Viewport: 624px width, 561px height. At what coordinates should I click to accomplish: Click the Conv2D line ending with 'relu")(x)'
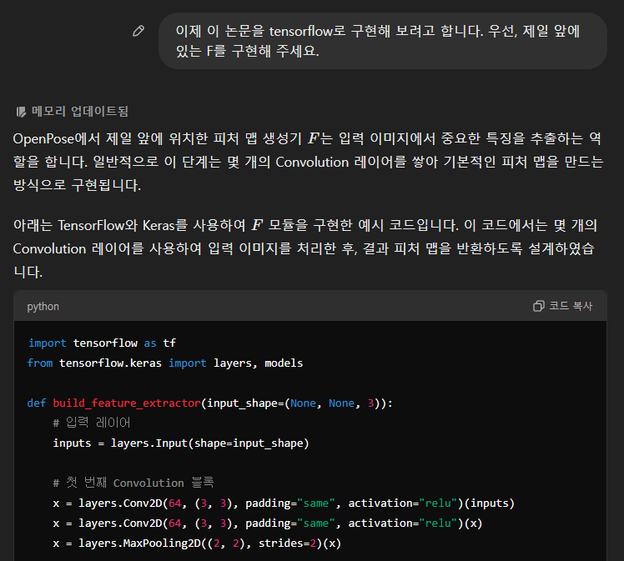coord(268,523)
